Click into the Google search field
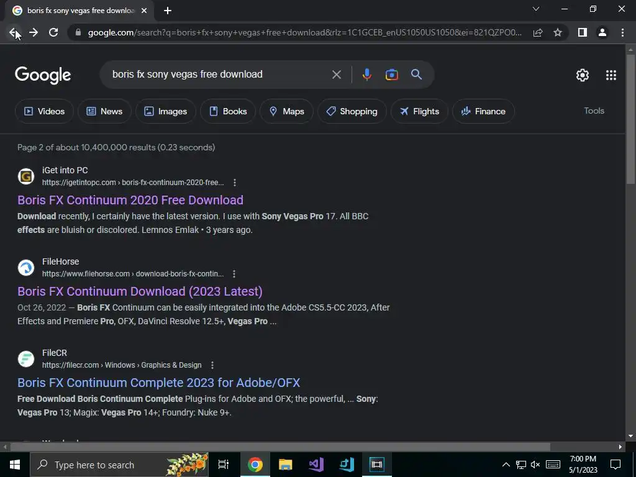Screen dimensions: 636x477 (x=219, y=75)
